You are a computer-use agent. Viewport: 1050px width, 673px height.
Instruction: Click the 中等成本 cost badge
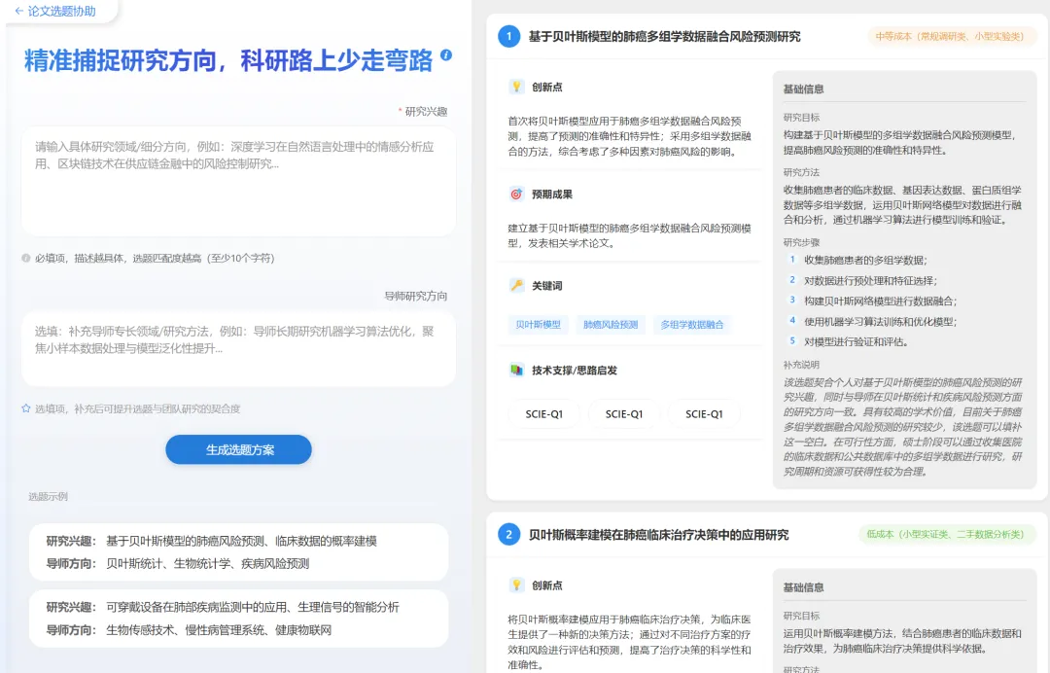pos(950,37)
